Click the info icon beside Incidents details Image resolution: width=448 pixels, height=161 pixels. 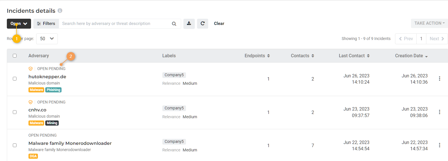(60, 10)
